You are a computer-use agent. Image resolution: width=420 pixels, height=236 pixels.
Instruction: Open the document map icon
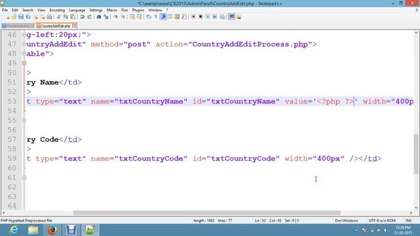pos(177,17)
